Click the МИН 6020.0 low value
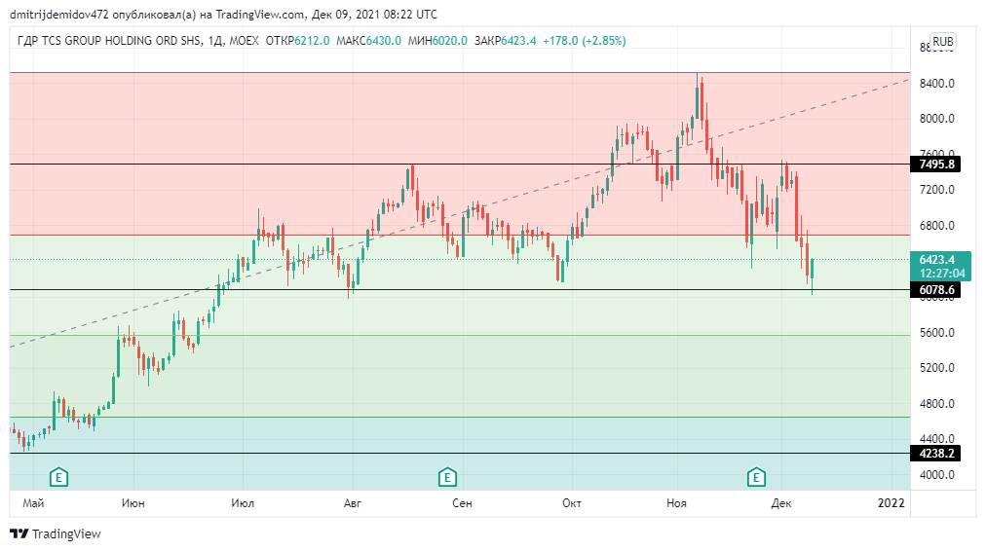The image size is (986, 551). click(x=437, y=41)
